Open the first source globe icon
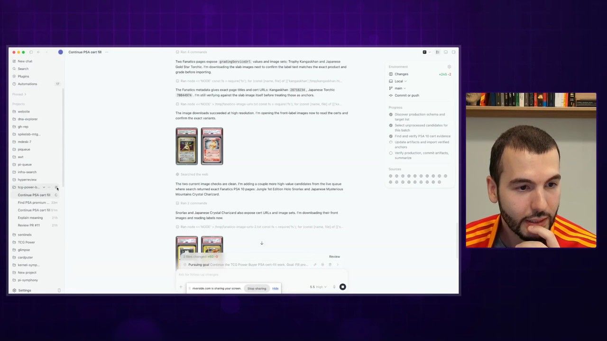Screen dimensions: 607x341 pyautogui.click(x=391, y=176)
